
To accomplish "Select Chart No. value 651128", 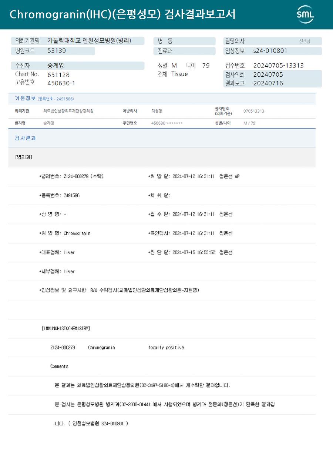I will (58, 74).
